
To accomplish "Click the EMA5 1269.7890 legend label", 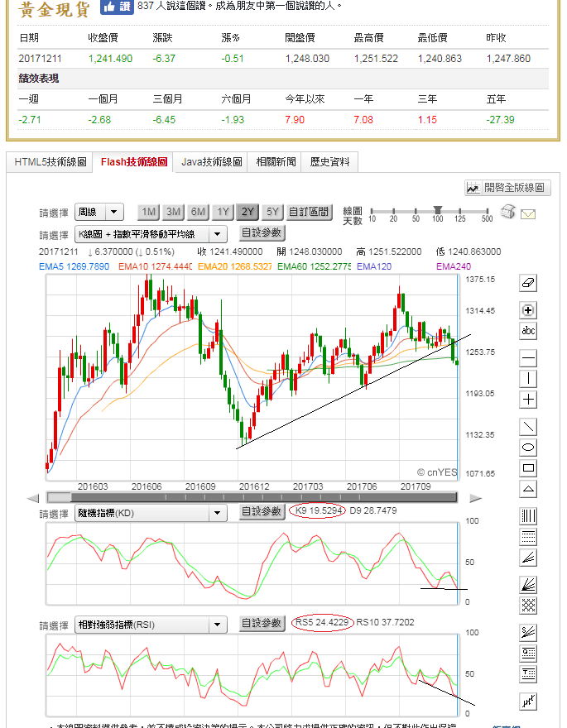I will click(x=74, y=266).
